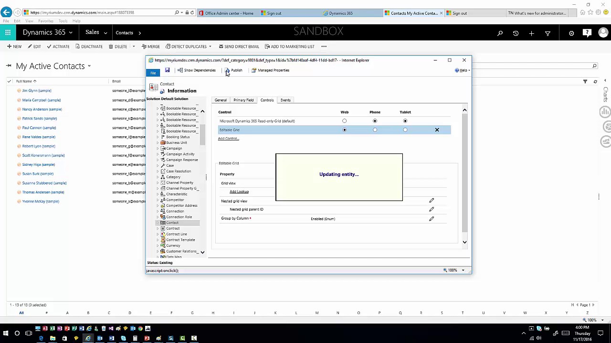Open Jim Glynn (sample) contact
The height and width of the screenshot is (343, 611).
tap(37, 91)
